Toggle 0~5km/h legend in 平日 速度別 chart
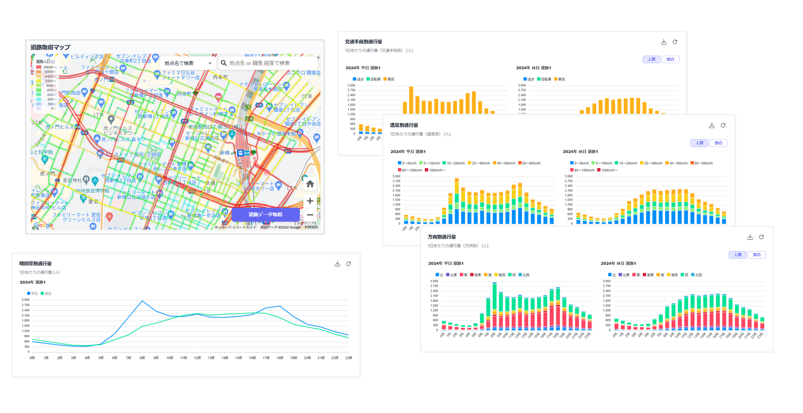Viewport: 803px width, 413px height. tap(407, 163)
